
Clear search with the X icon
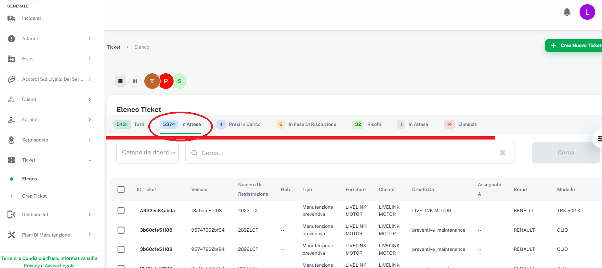(502, 153)
